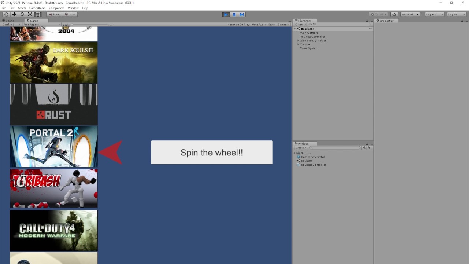The image size is (469, 264).
Task: Toggle Gizmos in Game view
Action: click(x=282, y=25)
